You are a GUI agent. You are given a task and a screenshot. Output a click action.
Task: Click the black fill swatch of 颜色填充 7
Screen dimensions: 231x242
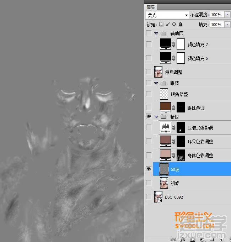click(166, 44)
